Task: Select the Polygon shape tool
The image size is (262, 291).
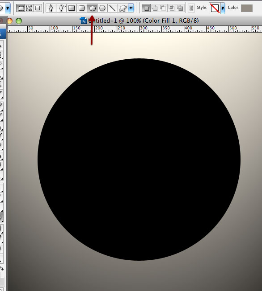Action: [102, 8]
